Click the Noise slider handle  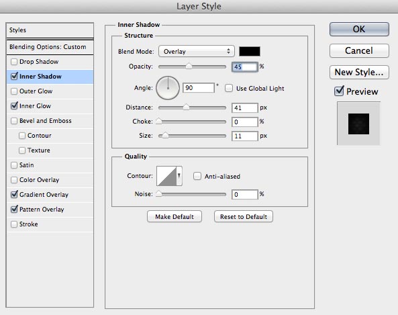pos(158,194)
